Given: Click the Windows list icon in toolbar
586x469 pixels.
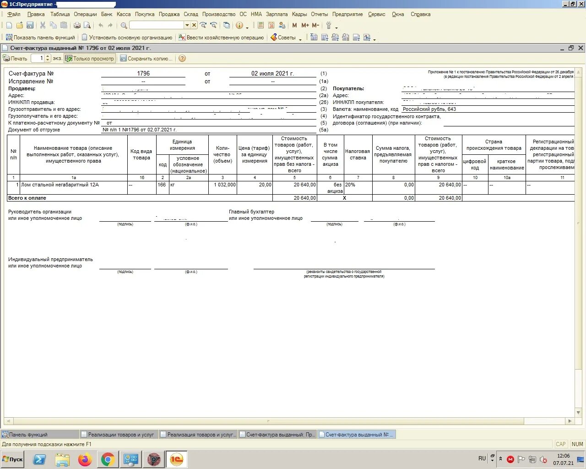Looking at the screenshot, I should click(x=227, y=26).
